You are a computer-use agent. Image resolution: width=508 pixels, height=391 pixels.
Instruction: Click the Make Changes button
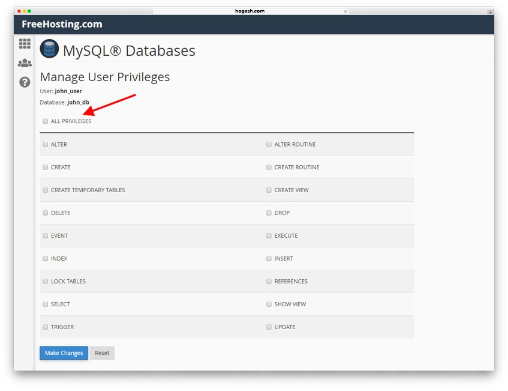[64, 353]
